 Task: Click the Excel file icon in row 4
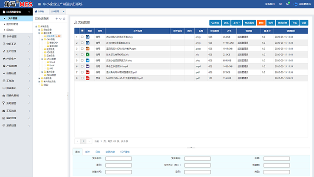pos(88,55)
